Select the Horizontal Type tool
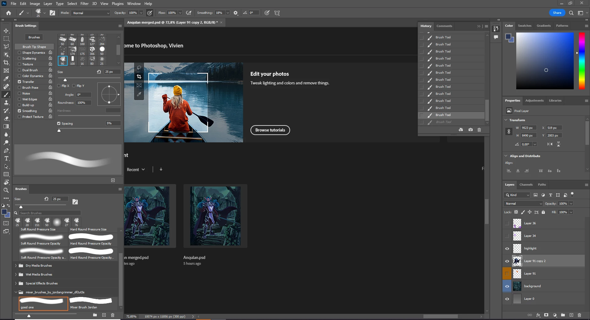 coord(6,158)
